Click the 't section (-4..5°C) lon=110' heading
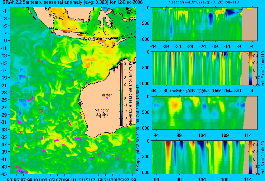This screenshot has width=265, height=181. coord(204,2)
